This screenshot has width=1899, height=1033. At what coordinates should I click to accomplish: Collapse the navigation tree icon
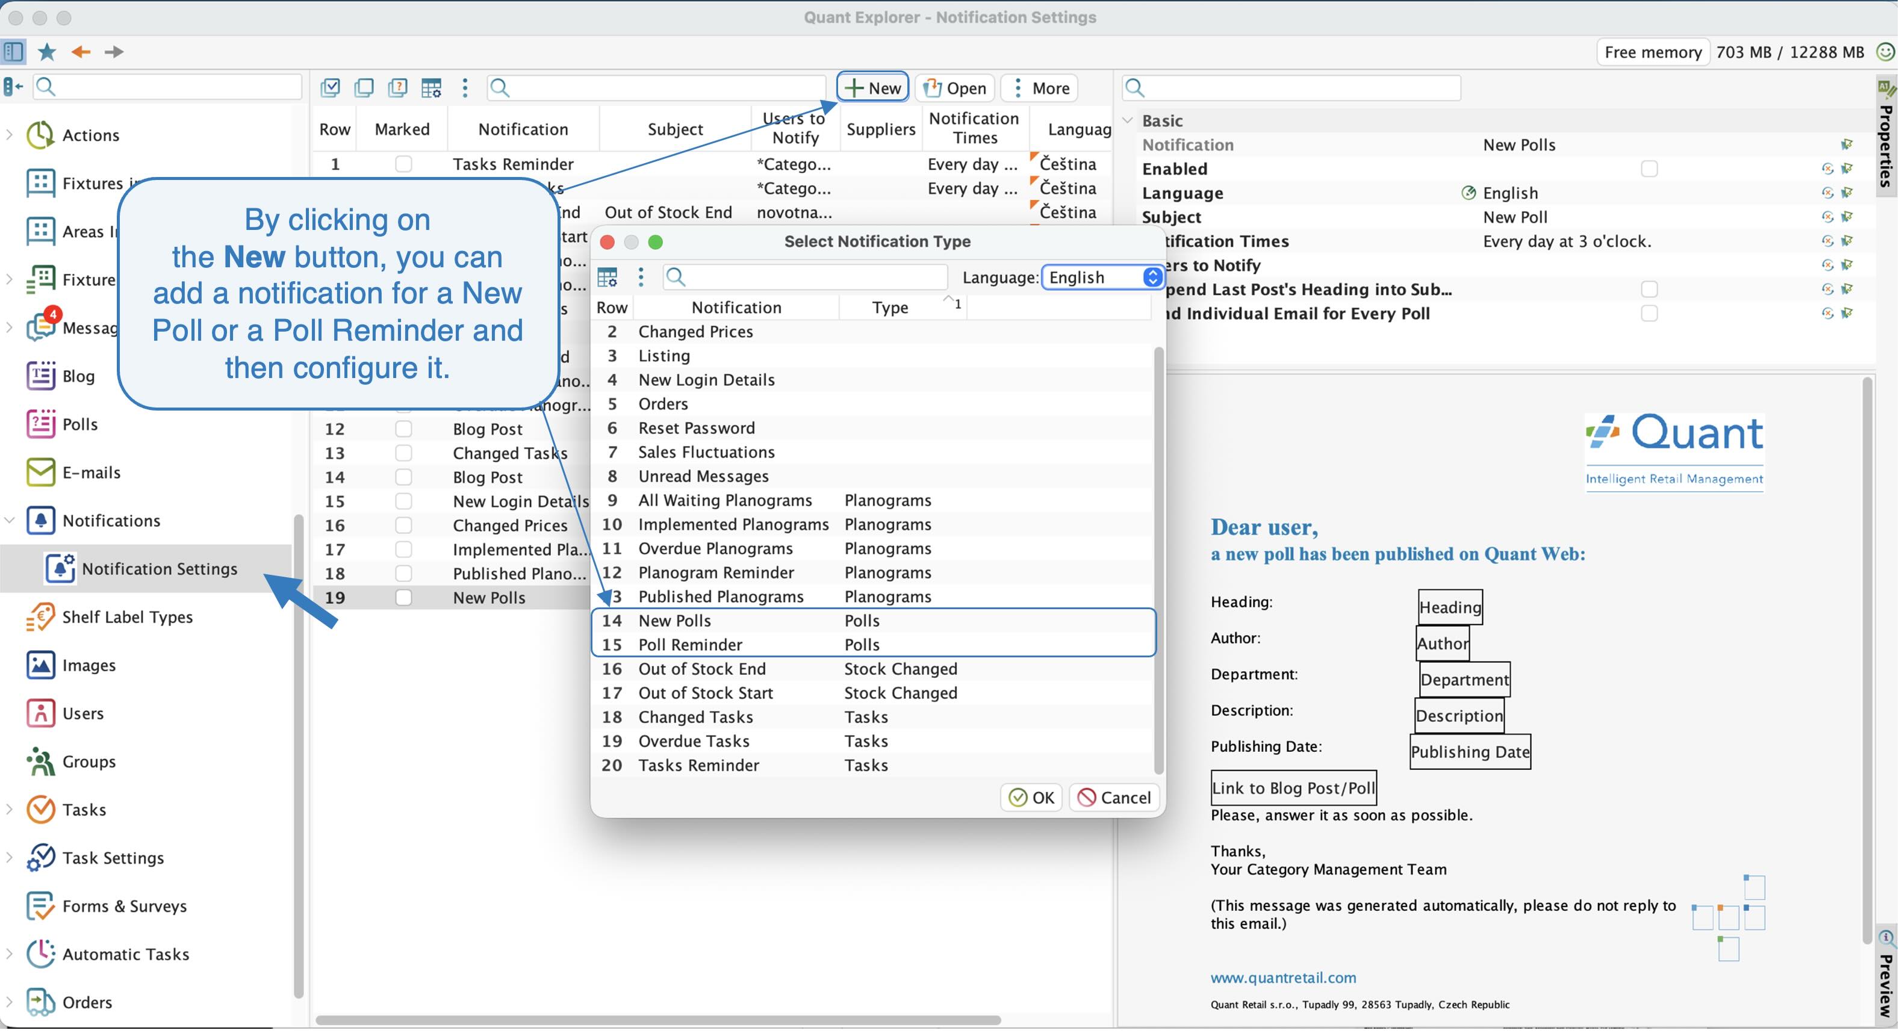pyautogui.click(x=13, y=87)
